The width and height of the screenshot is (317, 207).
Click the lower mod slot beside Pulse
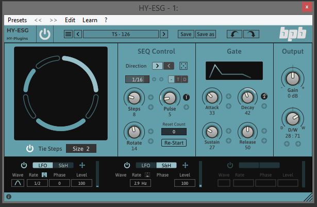pyautogui.click(x=186, y=107)
